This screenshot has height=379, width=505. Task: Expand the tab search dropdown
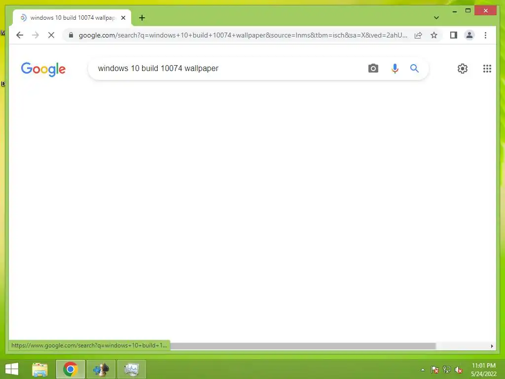pos(436,18)
